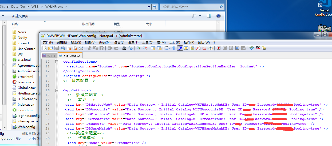The width and height of the screenshot is (332, 146).
Task: Open the Explorer view options dropdown arrow
Action: 200,16
